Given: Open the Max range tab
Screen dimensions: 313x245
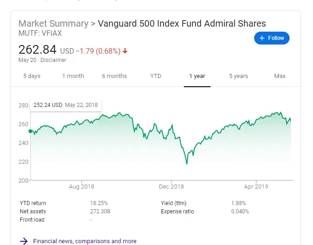Looking at the screenshot, I should click(x=280, y=76).
